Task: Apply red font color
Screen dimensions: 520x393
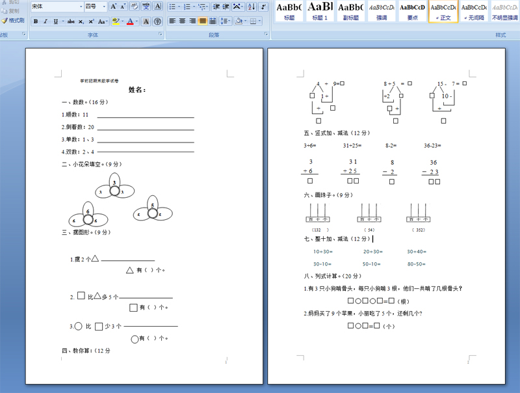Action: click(x=130, y=21)
